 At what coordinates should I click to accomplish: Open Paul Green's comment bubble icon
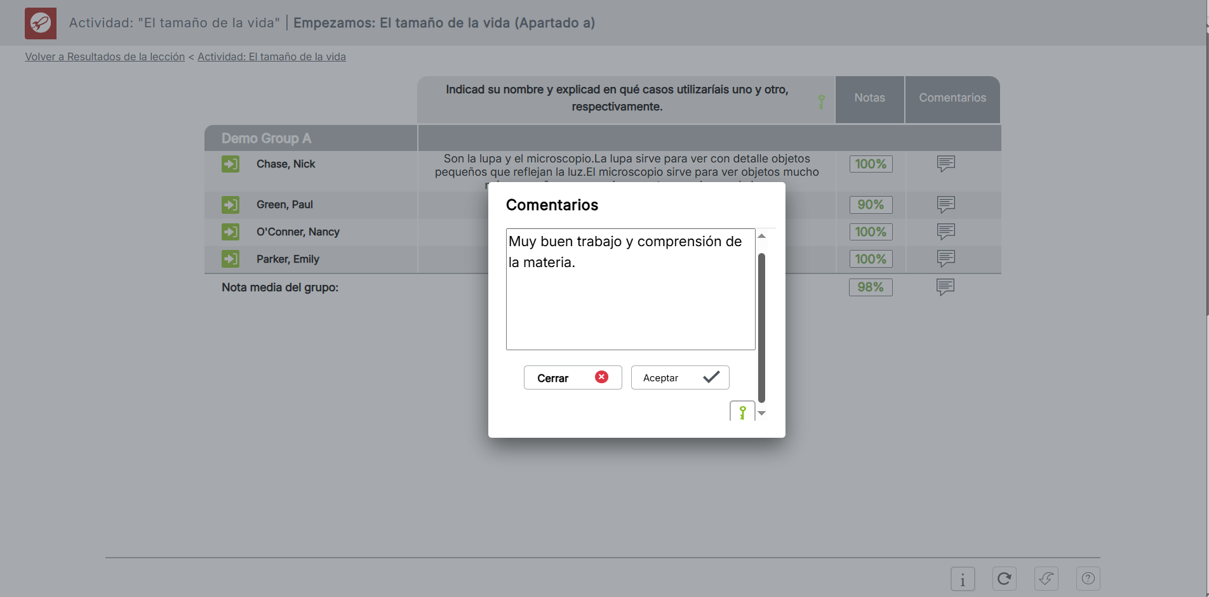pos(945,204)
